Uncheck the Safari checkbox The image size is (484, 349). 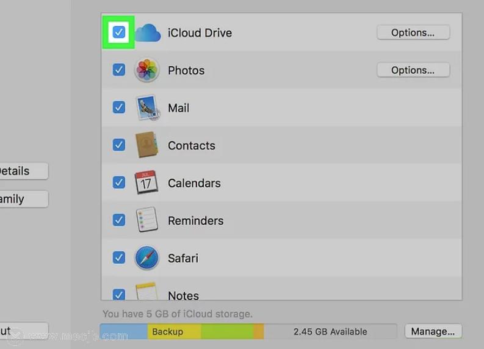[x=119, y=258]
